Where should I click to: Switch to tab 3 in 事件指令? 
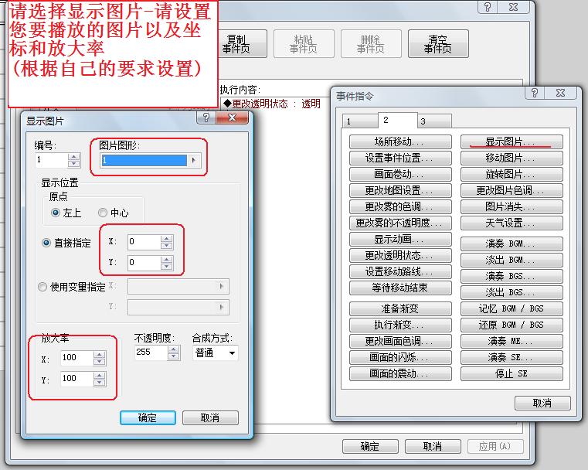pyautogui.click(x=434, y=121)
